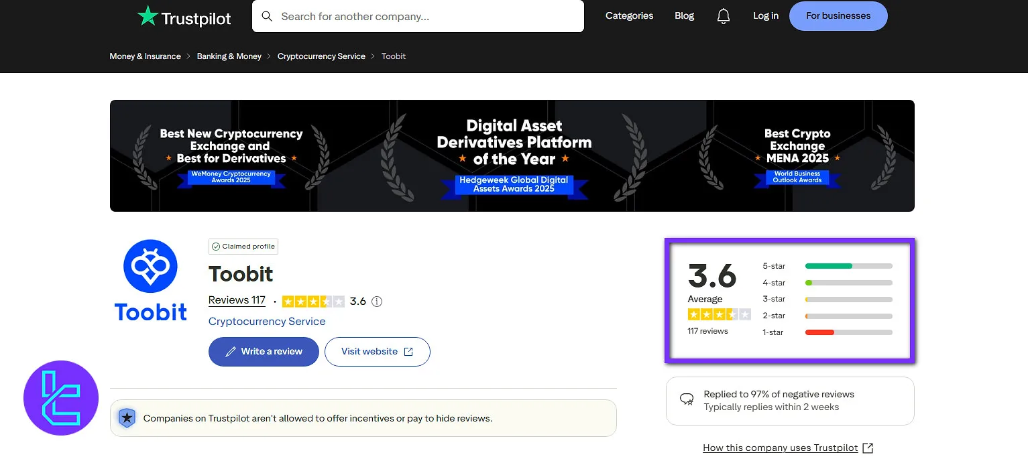Focus the Search for another company field

[418, 16]
